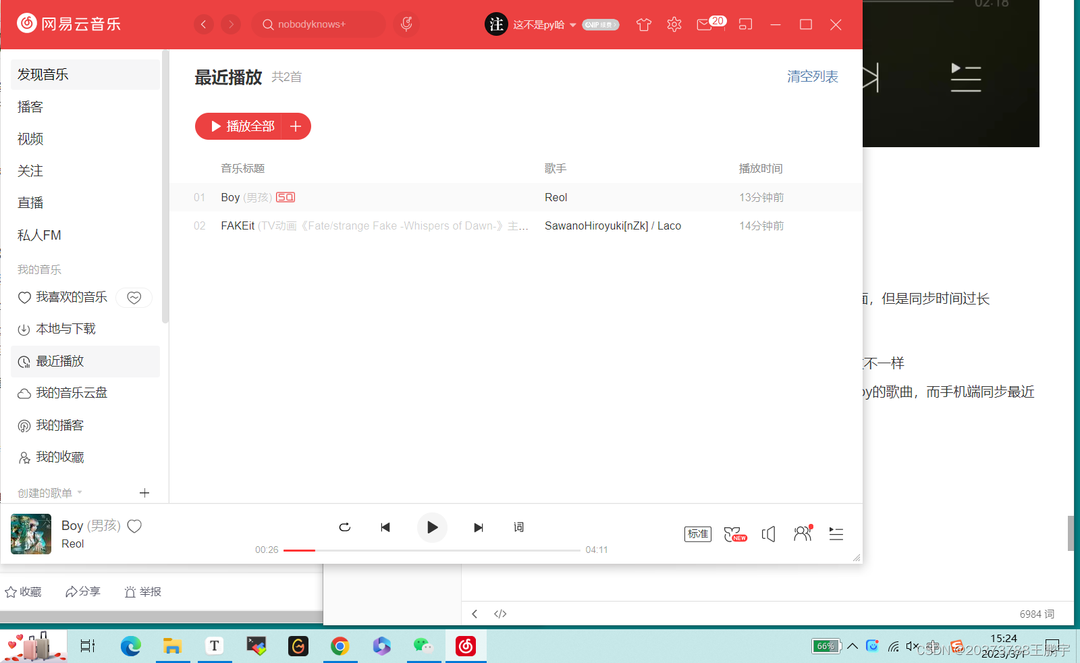Open code view icon in editor behind
This screenshot has height=663, width=1080.
point(500,614)
